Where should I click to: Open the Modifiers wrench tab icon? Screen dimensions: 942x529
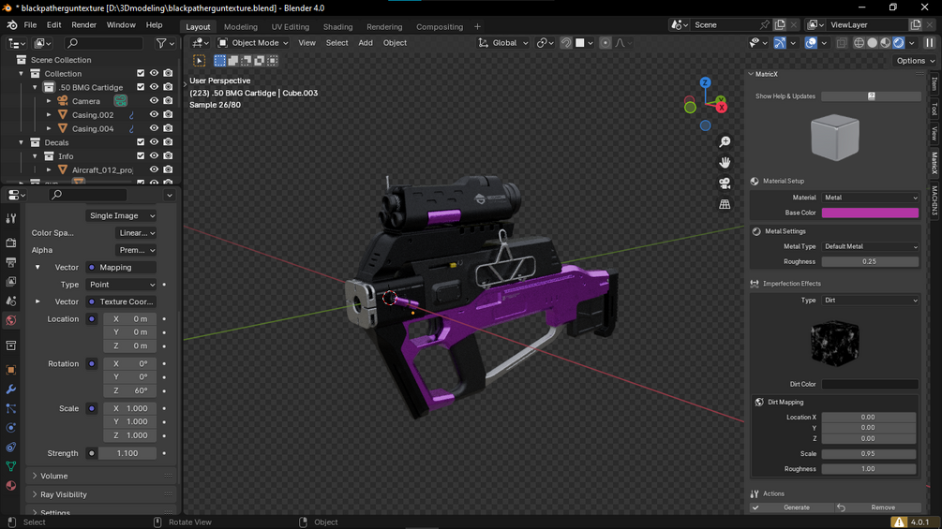click(11, 389)
